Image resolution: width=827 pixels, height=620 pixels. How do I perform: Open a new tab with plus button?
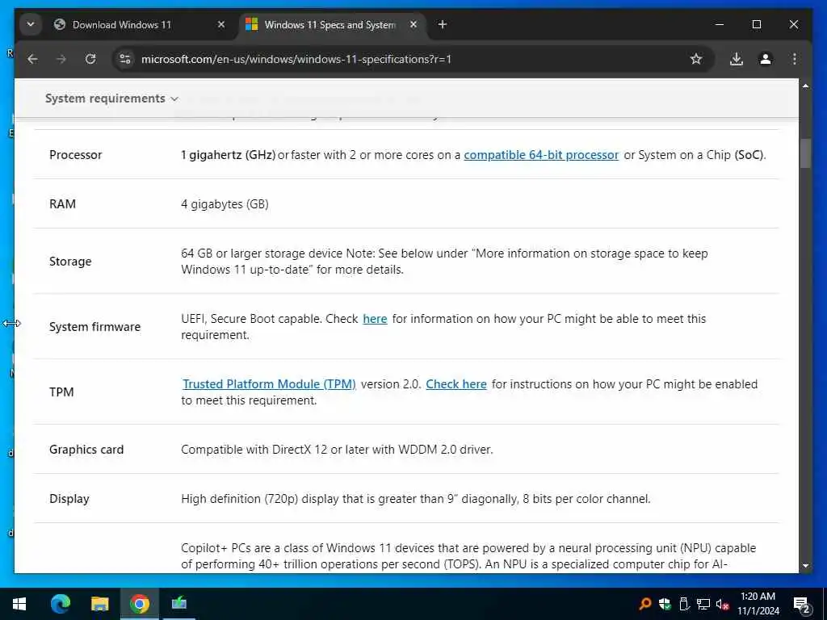(443, 24)
